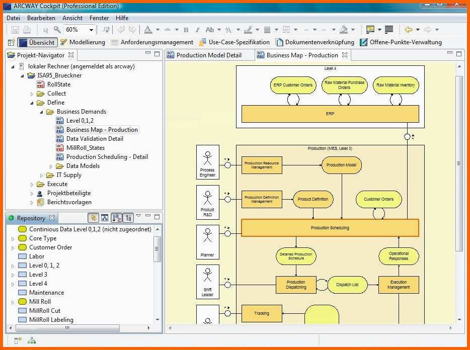The image size is (470, 350).
Task: Select the Production Scheduling box in diagram
Action: tap(330, 228)
